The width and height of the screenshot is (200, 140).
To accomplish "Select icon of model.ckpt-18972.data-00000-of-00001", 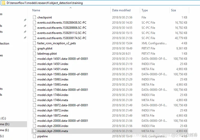I will point(34,105).
